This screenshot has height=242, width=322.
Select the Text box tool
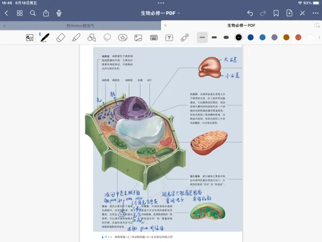tap(169, 37)
